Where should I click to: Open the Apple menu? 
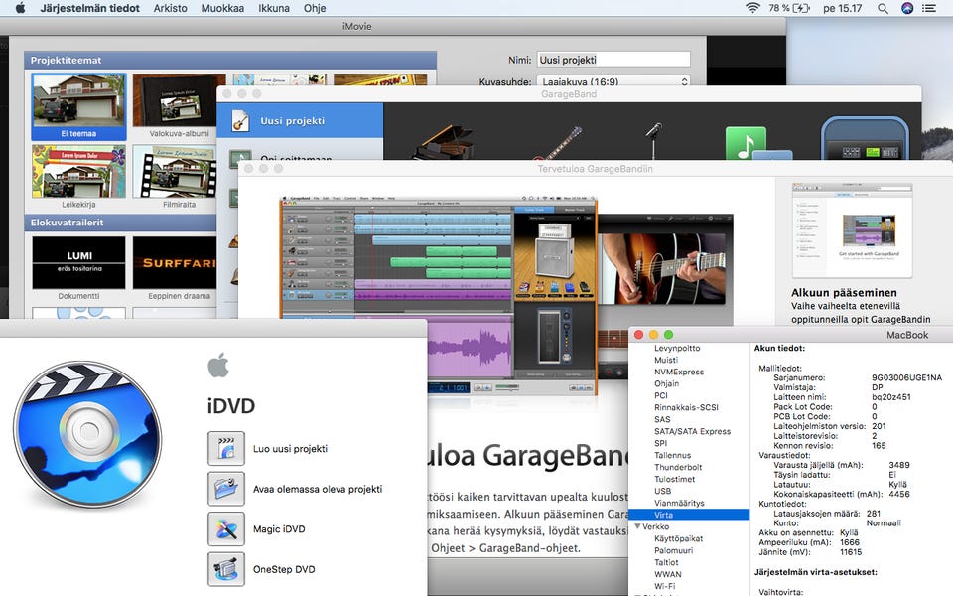tap(19, 9)
